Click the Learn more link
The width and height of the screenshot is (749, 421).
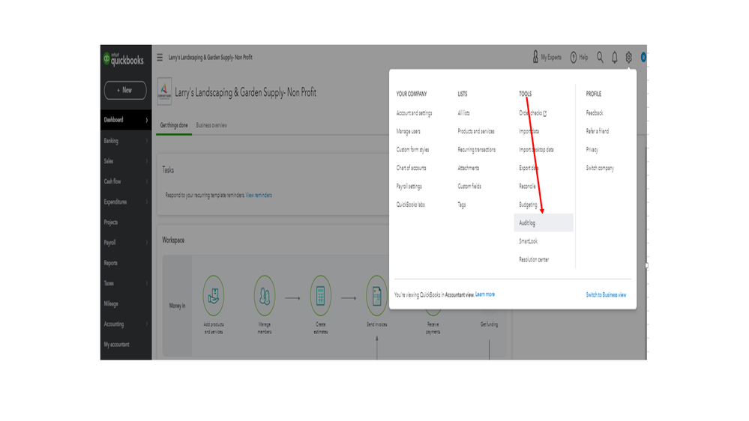485,294
